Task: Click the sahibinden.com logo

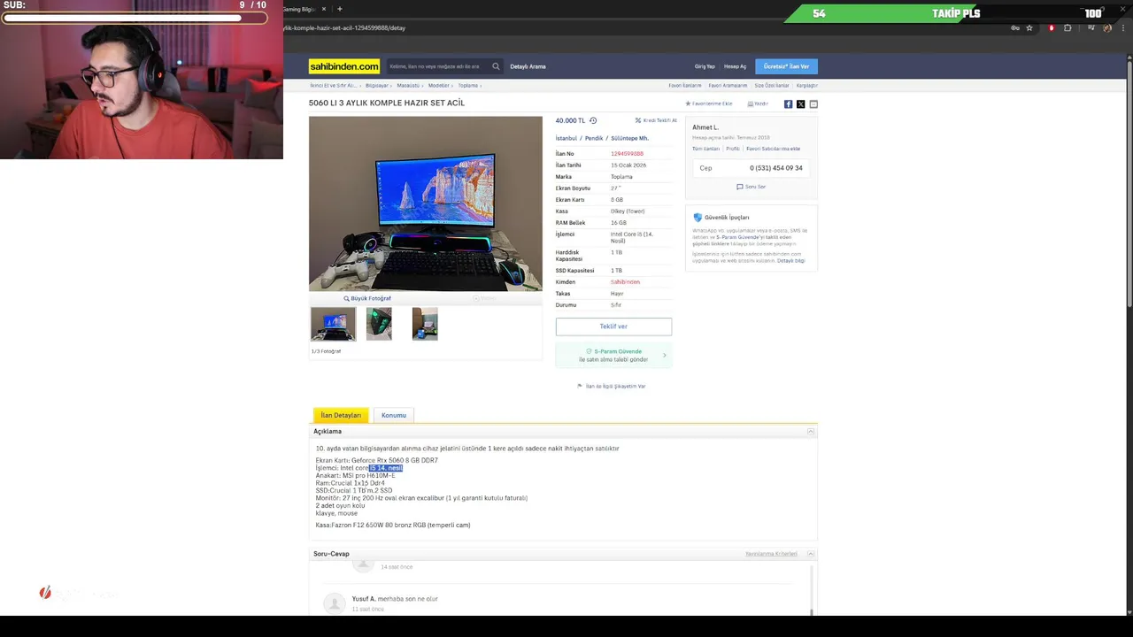Action: click(344, 66)
